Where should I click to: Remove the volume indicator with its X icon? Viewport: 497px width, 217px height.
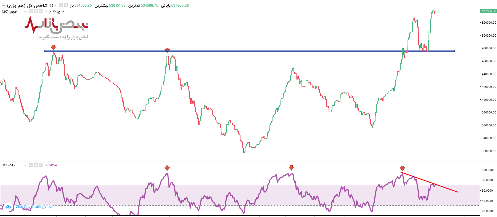[41, 11]
